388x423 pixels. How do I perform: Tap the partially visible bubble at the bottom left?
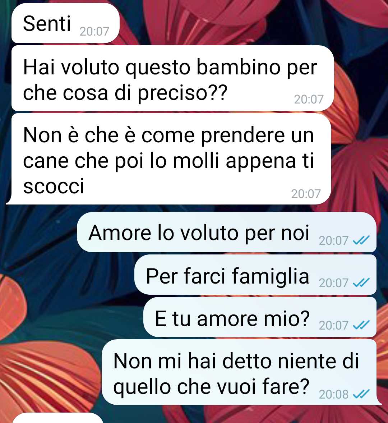tap(58, 418)
